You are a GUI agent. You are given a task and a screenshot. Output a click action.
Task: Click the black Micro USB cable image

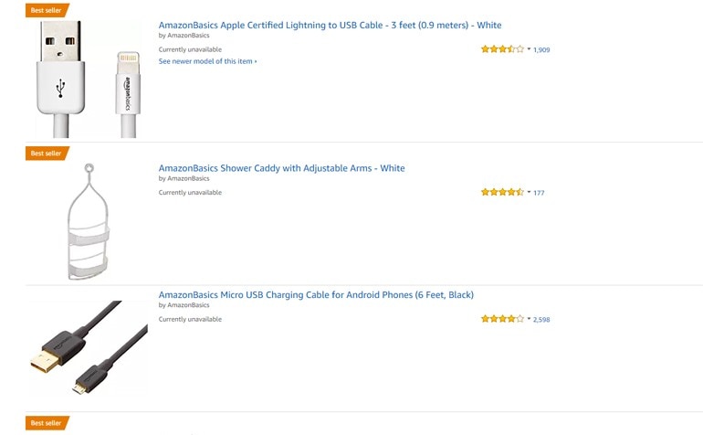87,349
